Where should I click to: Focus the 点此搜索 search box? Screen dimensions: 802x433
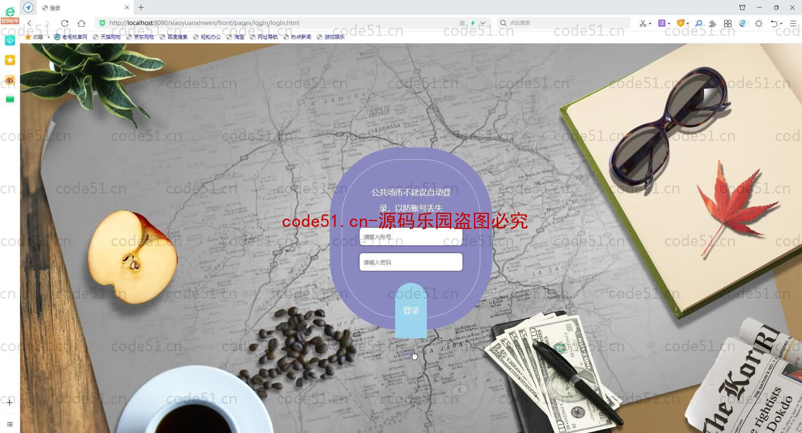[x=564, y=23]
